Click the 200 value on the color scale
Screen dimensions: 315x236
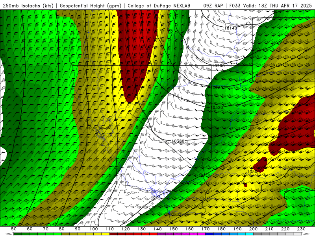click(253, 229)
